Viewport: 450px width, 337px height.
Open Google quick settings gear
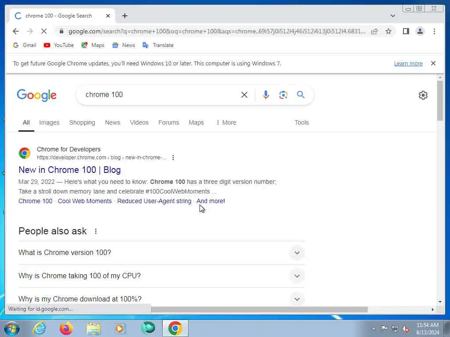point(423,95)
